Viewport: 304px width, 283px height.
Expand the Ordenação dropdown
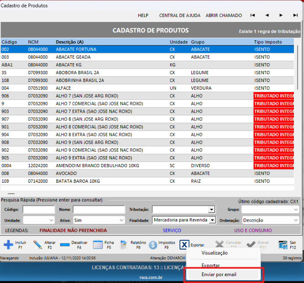click(x=296, y=220)
